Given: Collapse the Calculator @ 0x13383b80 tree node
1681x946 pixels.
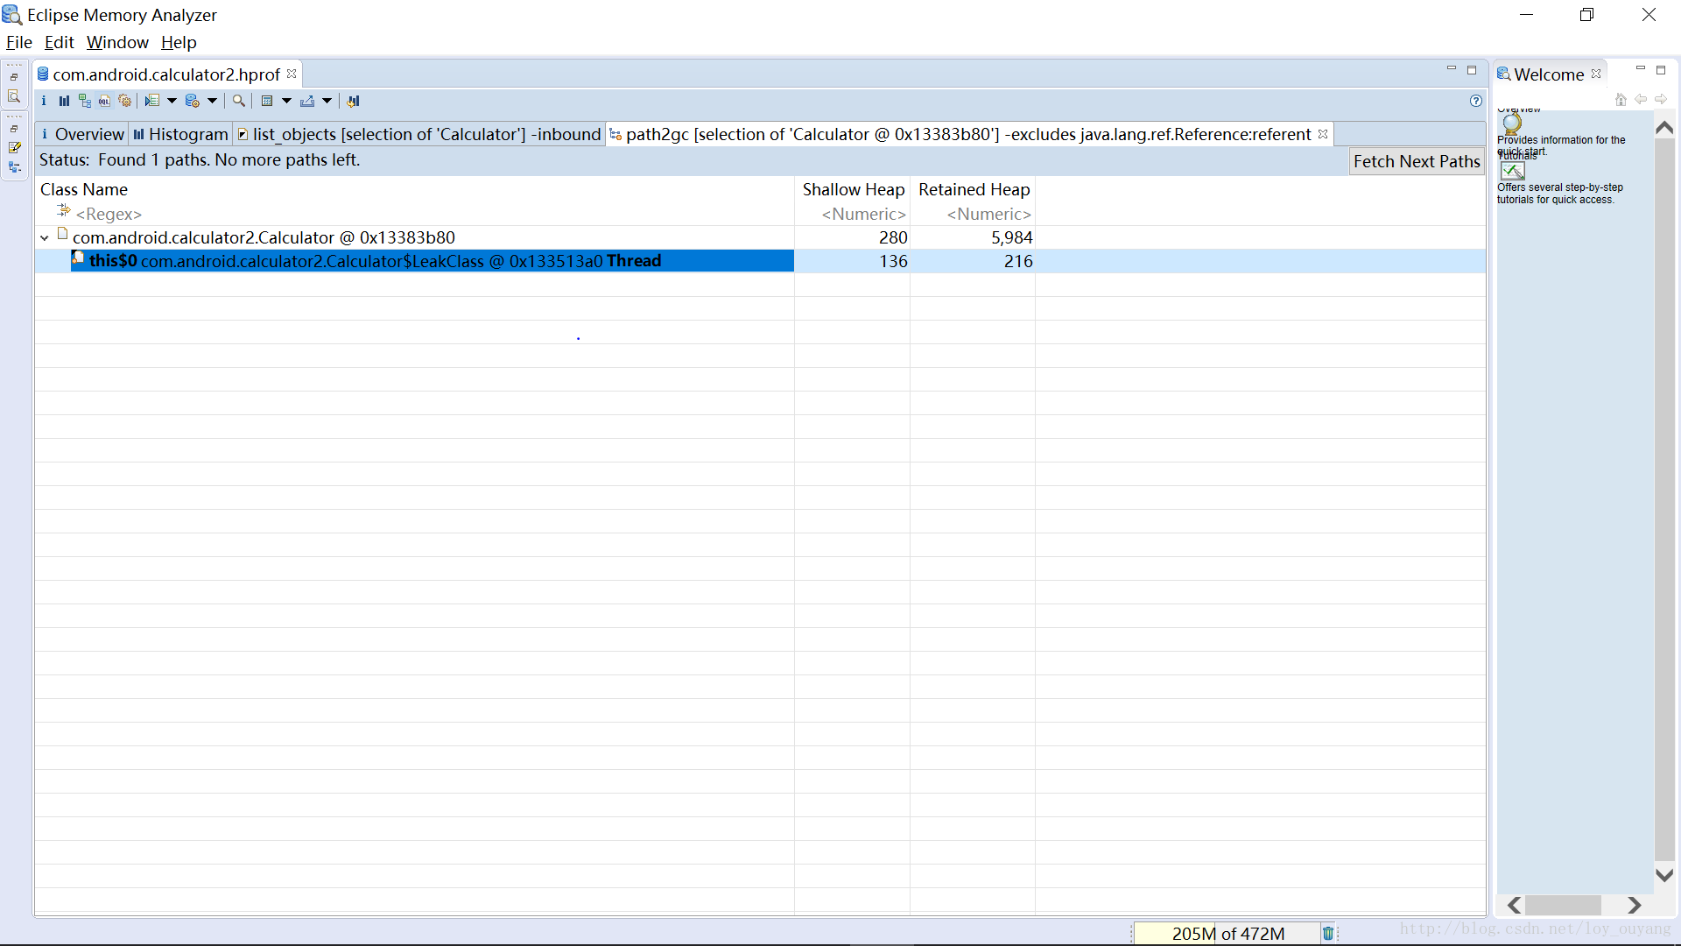Looking at the screenshot, I should click(x=45, y=238).
